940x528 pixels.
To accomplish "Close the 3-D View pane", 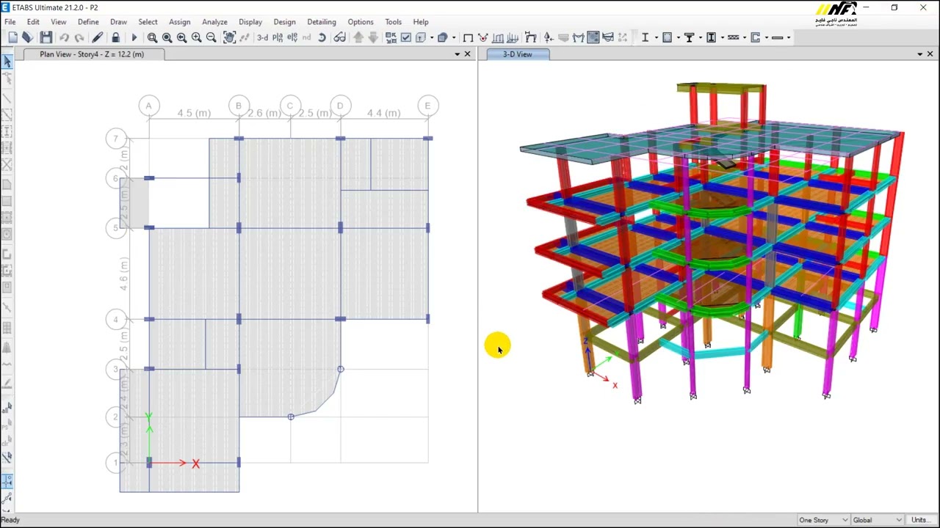I will [930, 54].
